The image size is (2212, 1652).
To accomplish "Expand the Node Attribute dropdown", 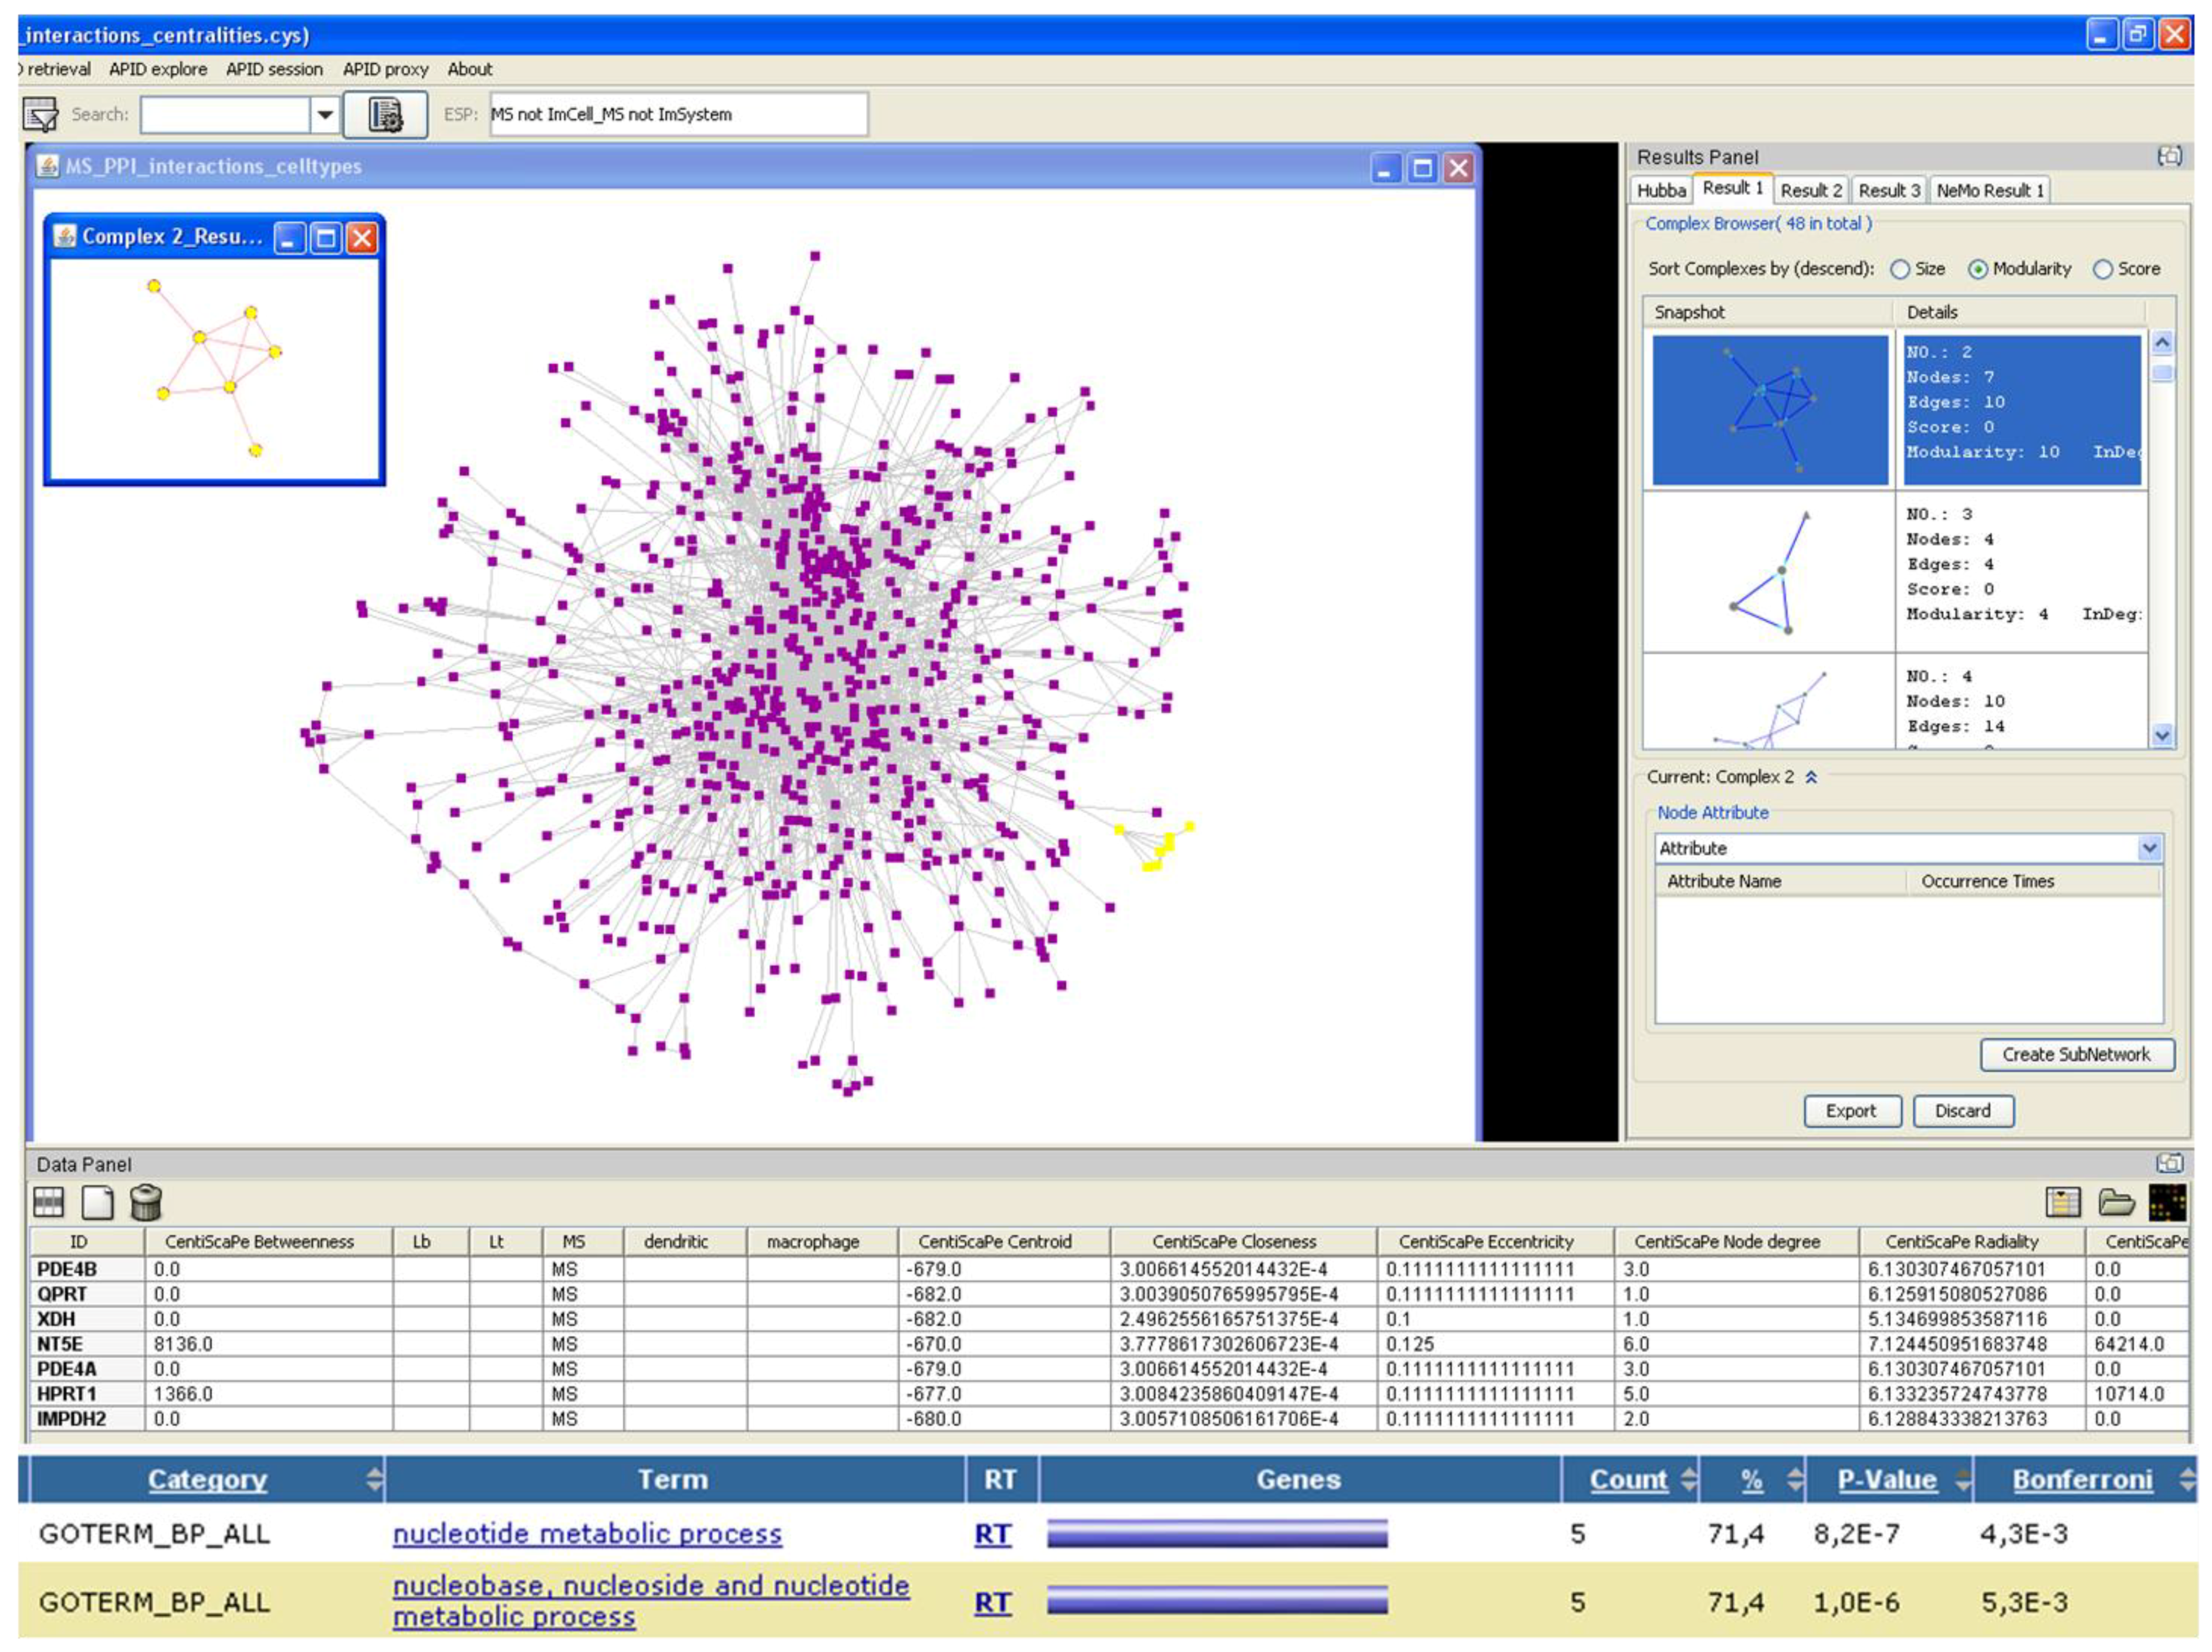I will point(2149,847).
